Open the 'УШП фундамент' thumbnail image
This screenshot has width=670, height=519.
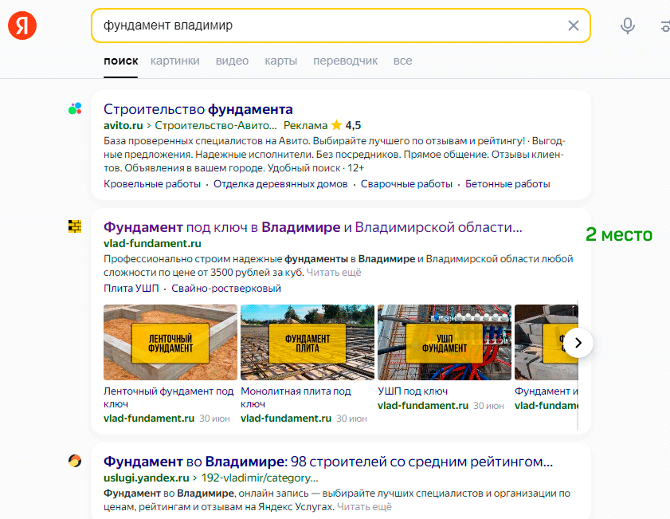pos(444,342)
